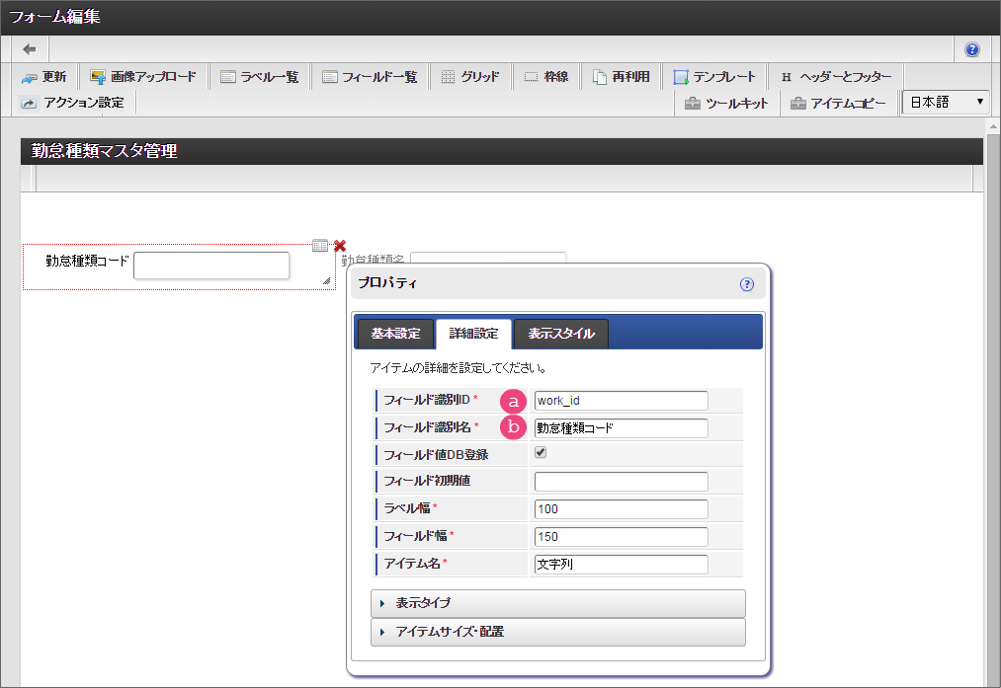This screenshot has height=688, width=1001.
Task: Open help in プロパティ dialog
Action: [x=746, y=284]
